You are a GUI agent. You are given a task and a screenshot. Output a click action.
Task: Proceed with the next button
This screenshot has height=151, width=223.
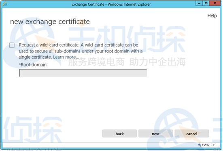pos(155,134)
